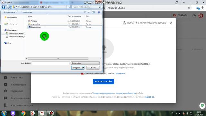Image resolution: width=206 pixels, height=116 pixels.
Task: Click Рабочий стол in the address path
Action: 46,7
